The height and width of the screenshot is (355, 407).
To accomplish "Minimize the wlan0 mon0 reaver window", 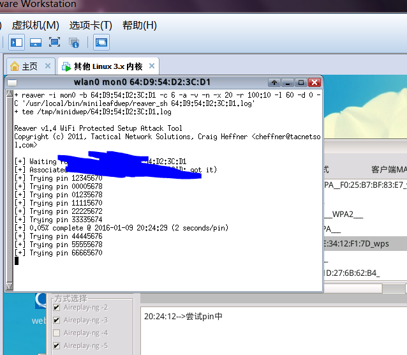I will 288,82.
